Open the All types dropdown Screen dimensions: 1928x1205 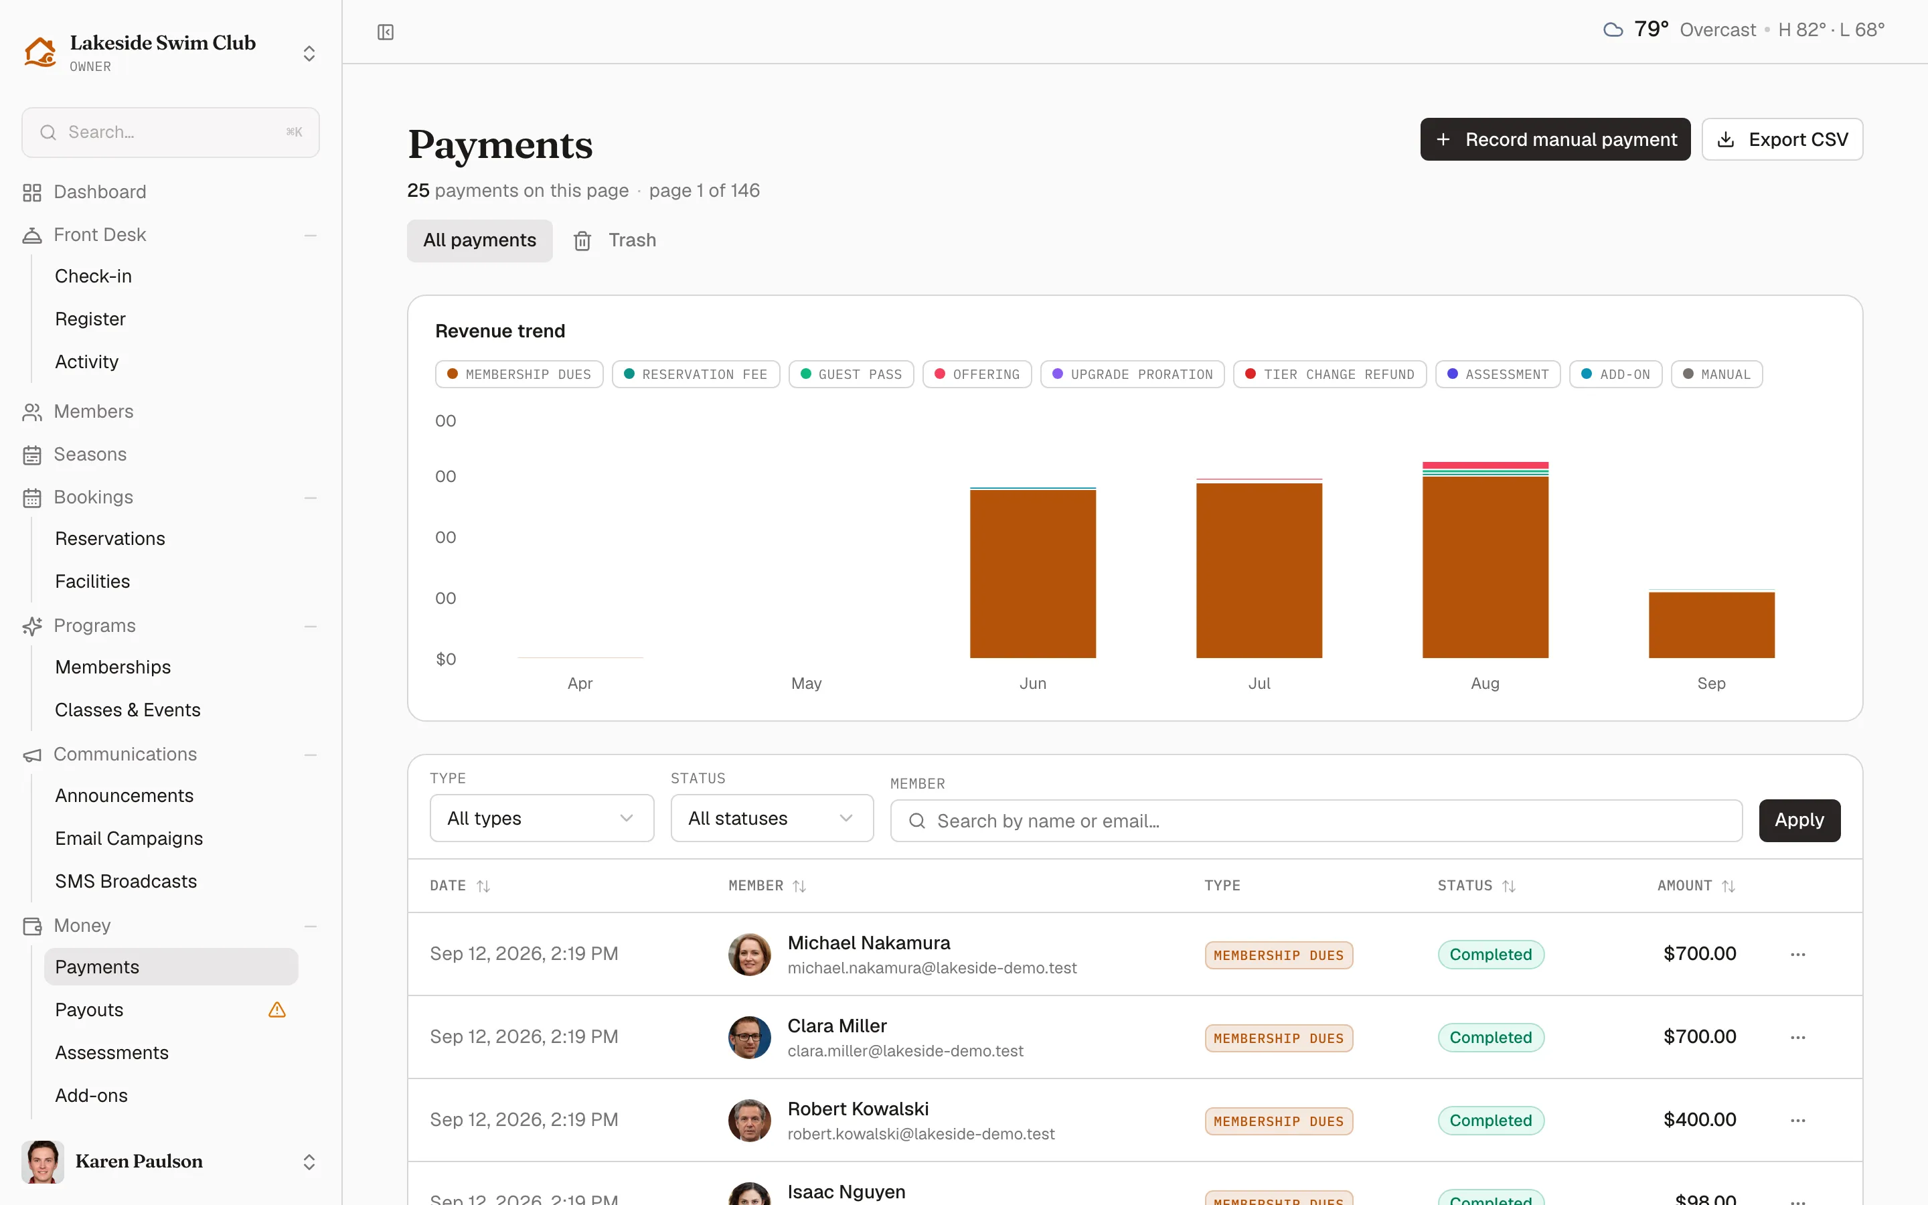click(x=542, y=819)
